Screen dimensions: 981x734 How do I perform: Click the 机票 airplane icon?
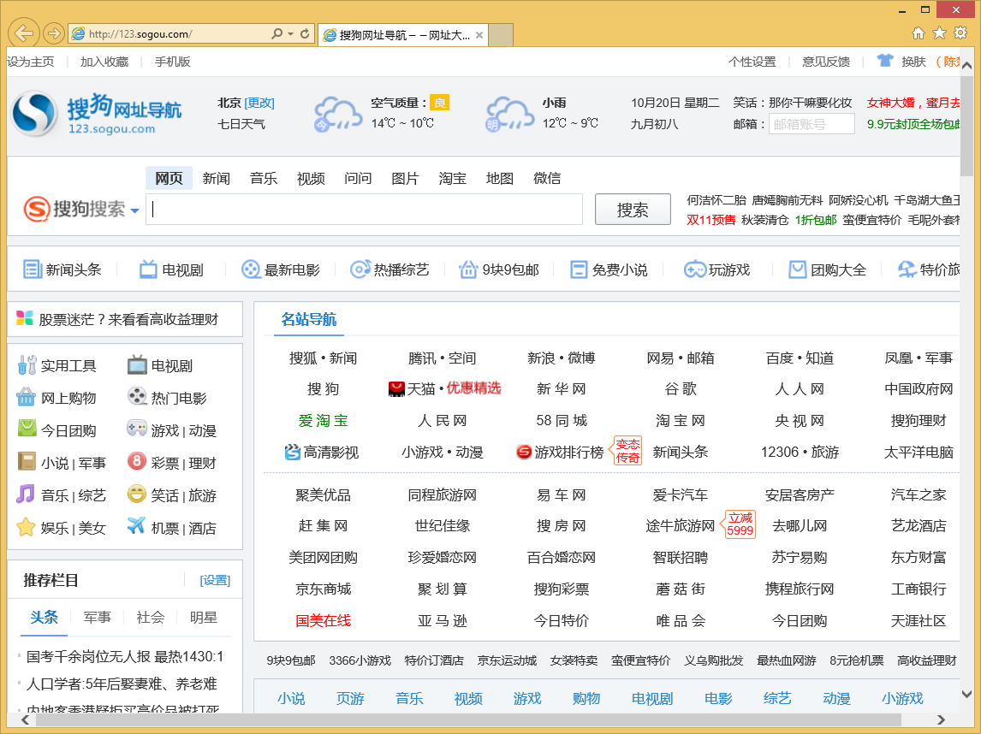click(136, 526)
